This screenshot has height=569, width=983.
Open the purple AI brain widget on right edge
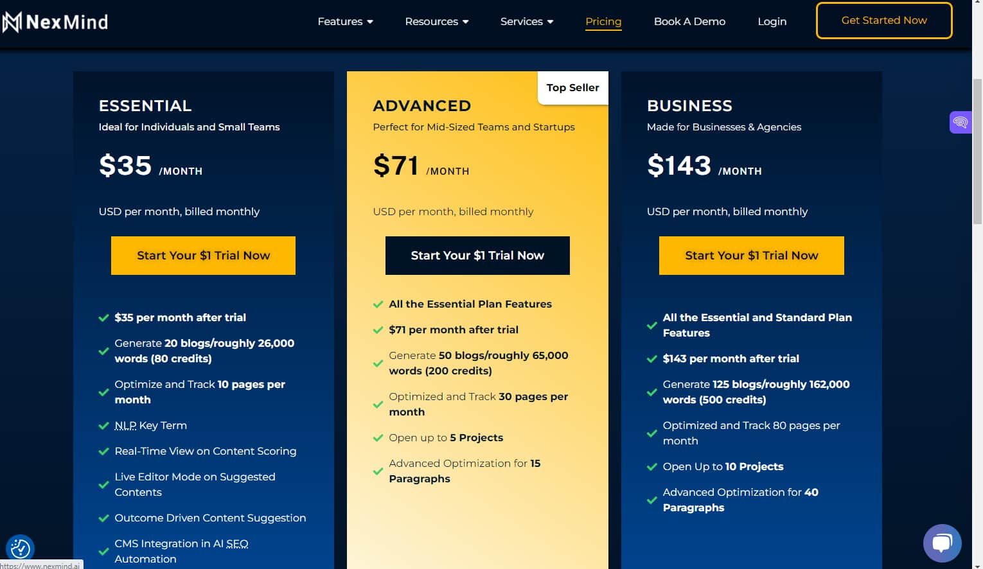(x=961, y=122)
